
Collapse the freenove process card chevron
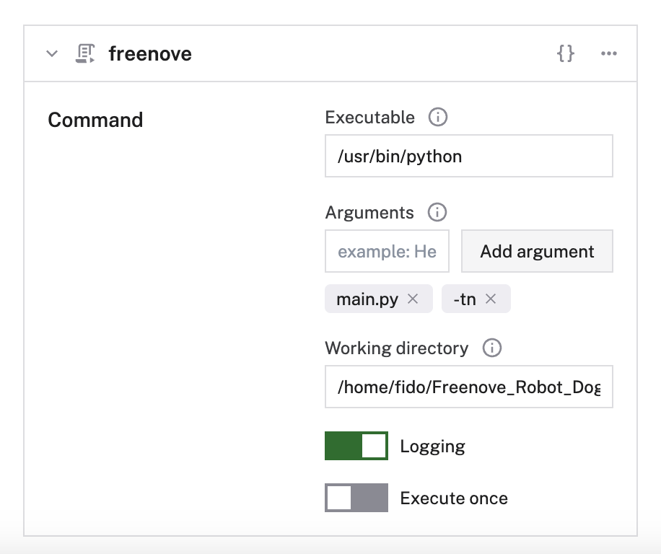52,54
